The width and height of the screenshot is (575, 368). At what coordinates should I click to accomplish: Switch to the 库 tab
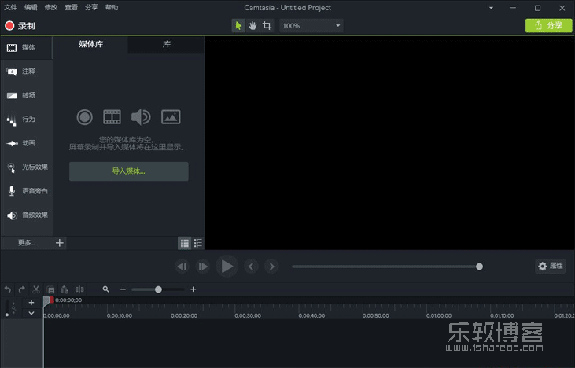pyautogui.click(x=167, y=44)
